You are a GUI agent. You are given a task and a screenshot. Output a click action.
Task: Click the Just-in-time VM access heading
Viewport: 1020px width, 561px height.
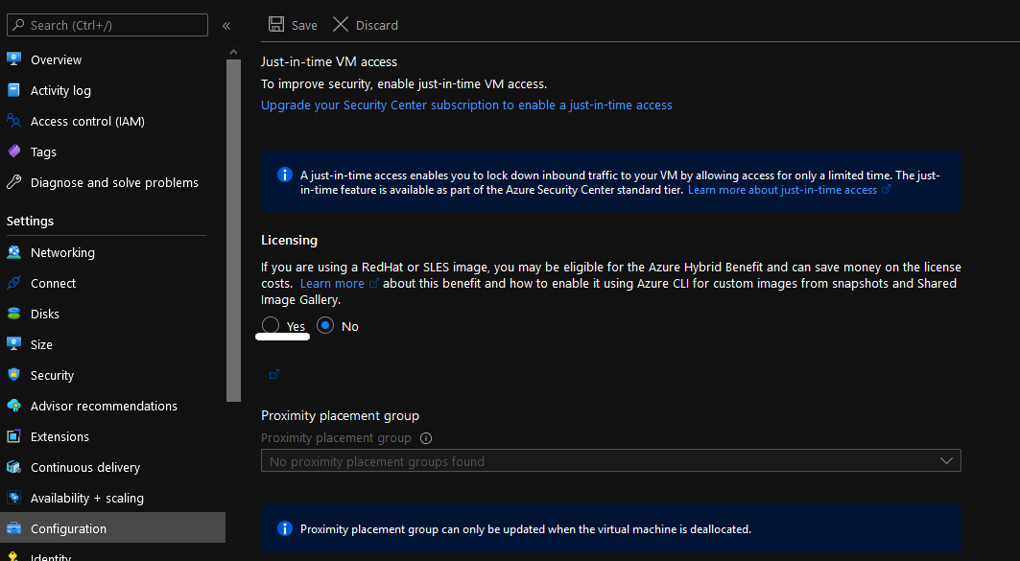point(328,61)
